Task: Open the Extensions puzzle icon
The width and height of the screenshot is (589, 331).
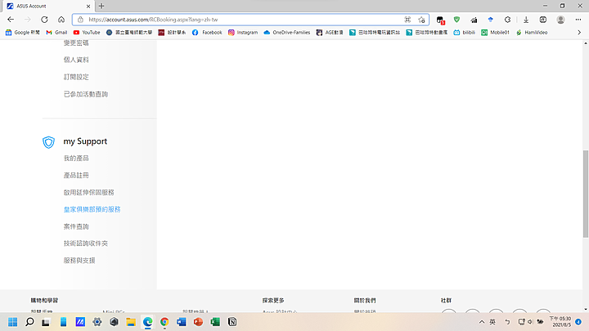Action: 507,20
